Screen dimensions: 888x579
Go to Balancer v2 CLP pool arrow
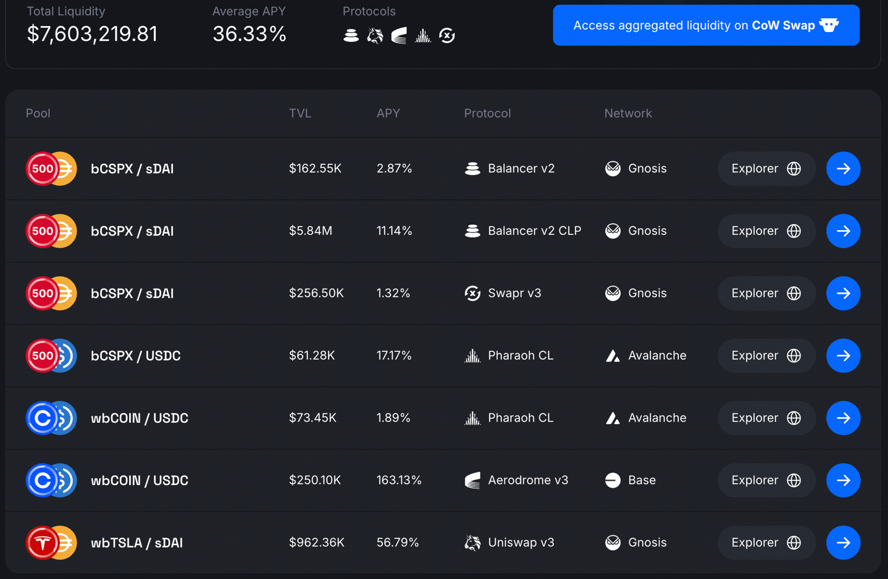coord(843,231)
